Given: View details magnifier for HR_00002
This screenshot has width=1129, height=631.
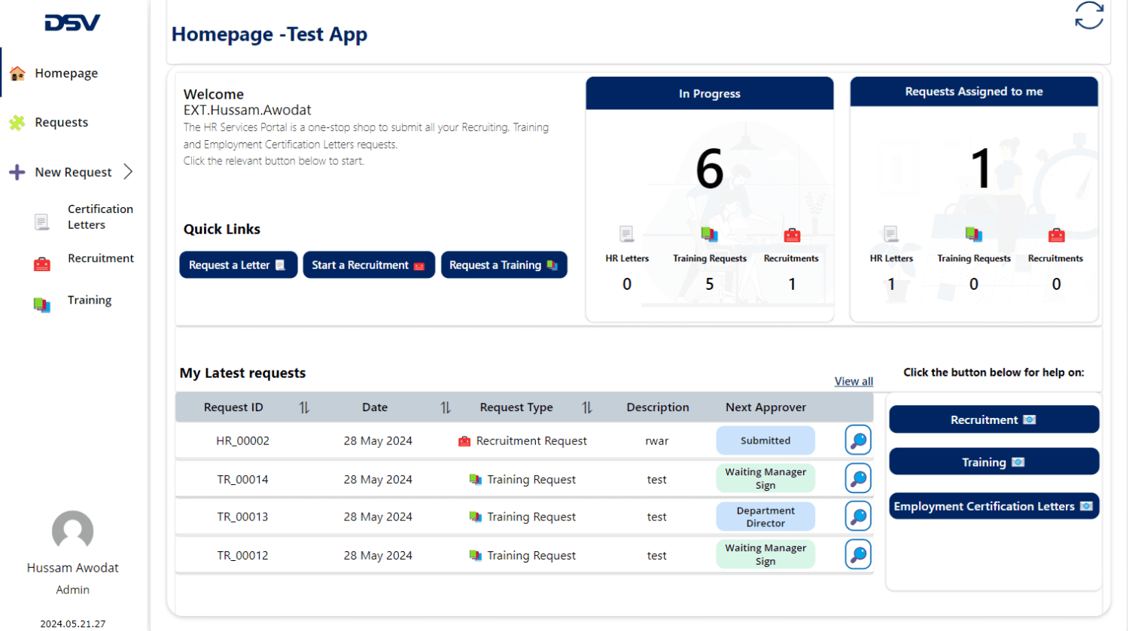Looking at the screenshot, I should [858, 440].
